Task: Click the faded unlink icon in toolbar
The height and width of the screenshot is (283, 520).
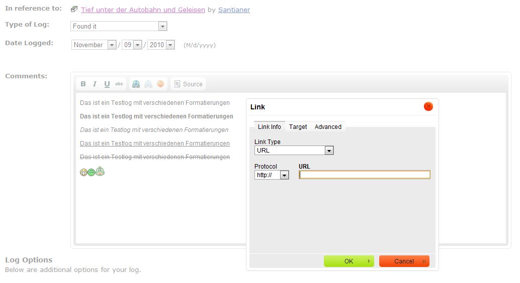Action: tap(148, 84)
